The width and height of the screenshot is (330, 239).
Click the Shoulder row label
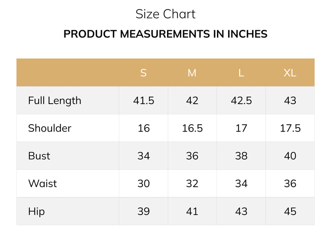pos(49,128)
